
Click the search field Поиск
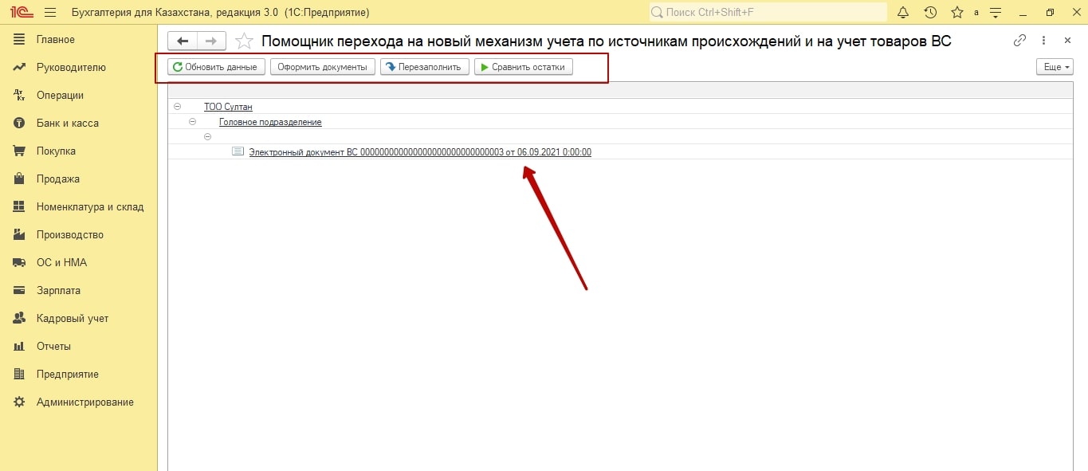[x=769, y=13]
